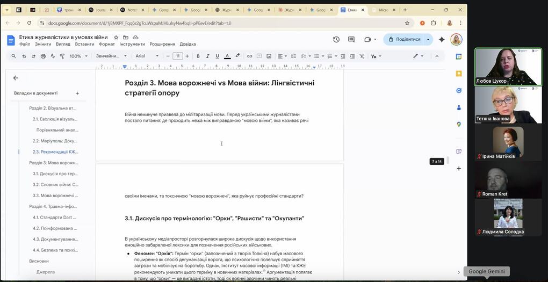The height and width of the screenshot is (282, 548).
Task: Toggle bold formatting
Action: click(198, 56)
